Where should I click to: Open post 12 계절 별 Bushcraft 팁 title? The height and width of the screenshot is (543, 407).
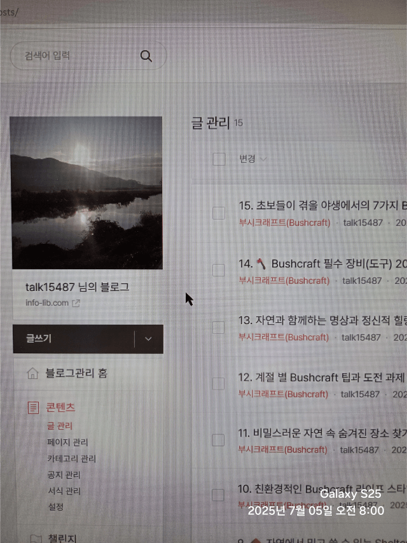click(322, 377)
